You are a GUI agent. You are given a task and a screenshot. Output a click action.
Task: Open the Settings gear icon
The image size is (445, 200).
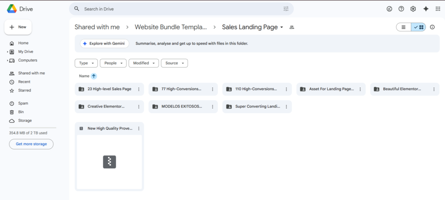tap(413, 9)
